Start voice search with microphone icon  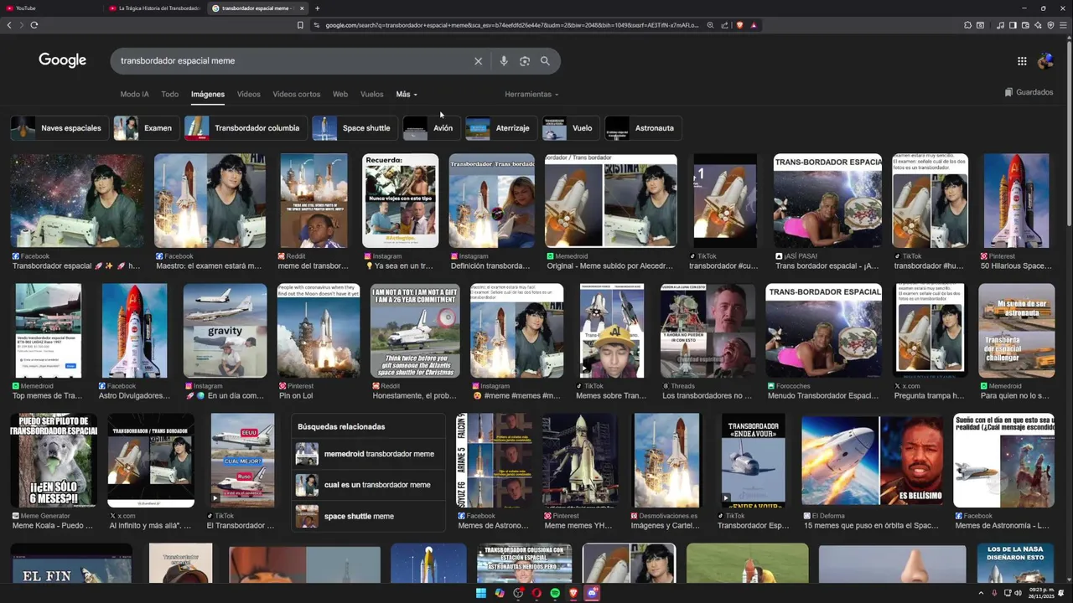point(504,61)
